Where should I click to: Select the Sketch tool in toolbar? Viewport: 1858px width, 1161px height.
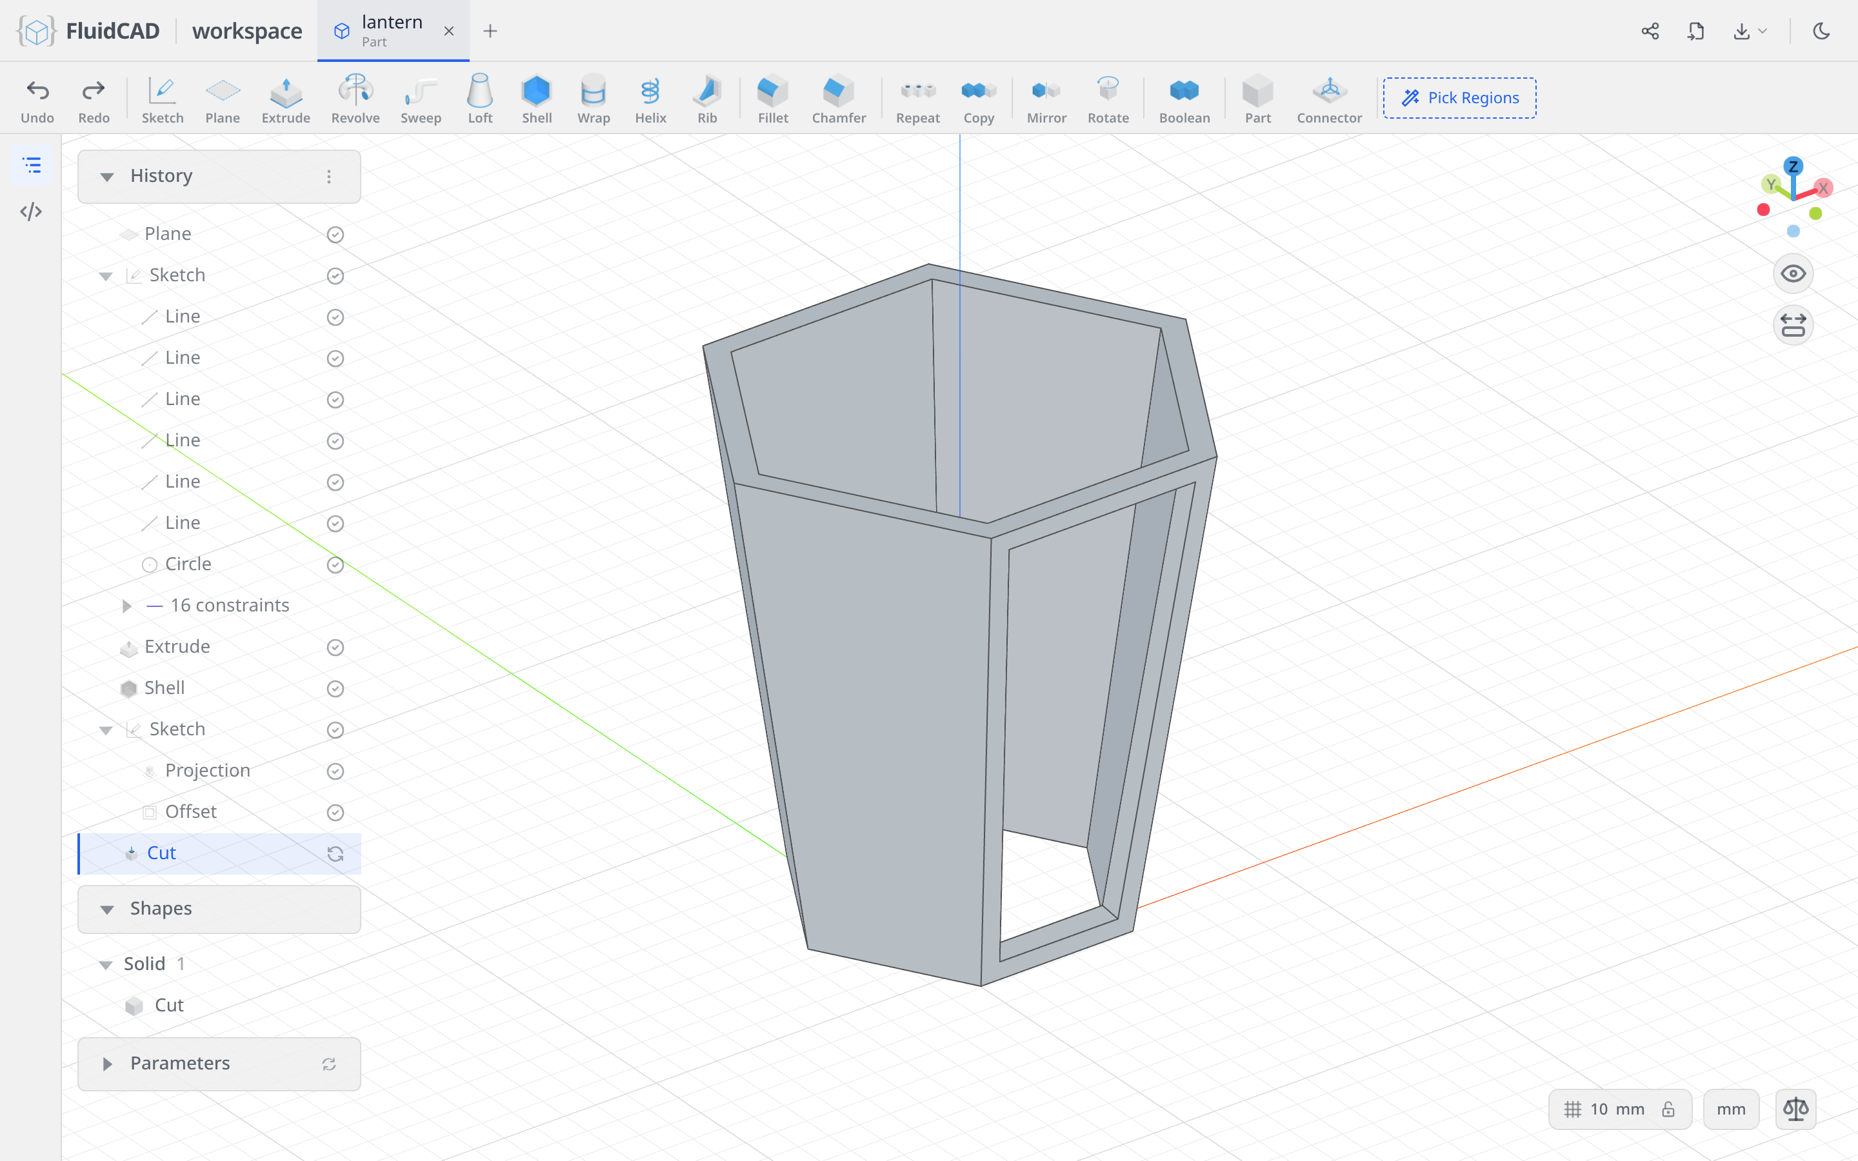162,99
